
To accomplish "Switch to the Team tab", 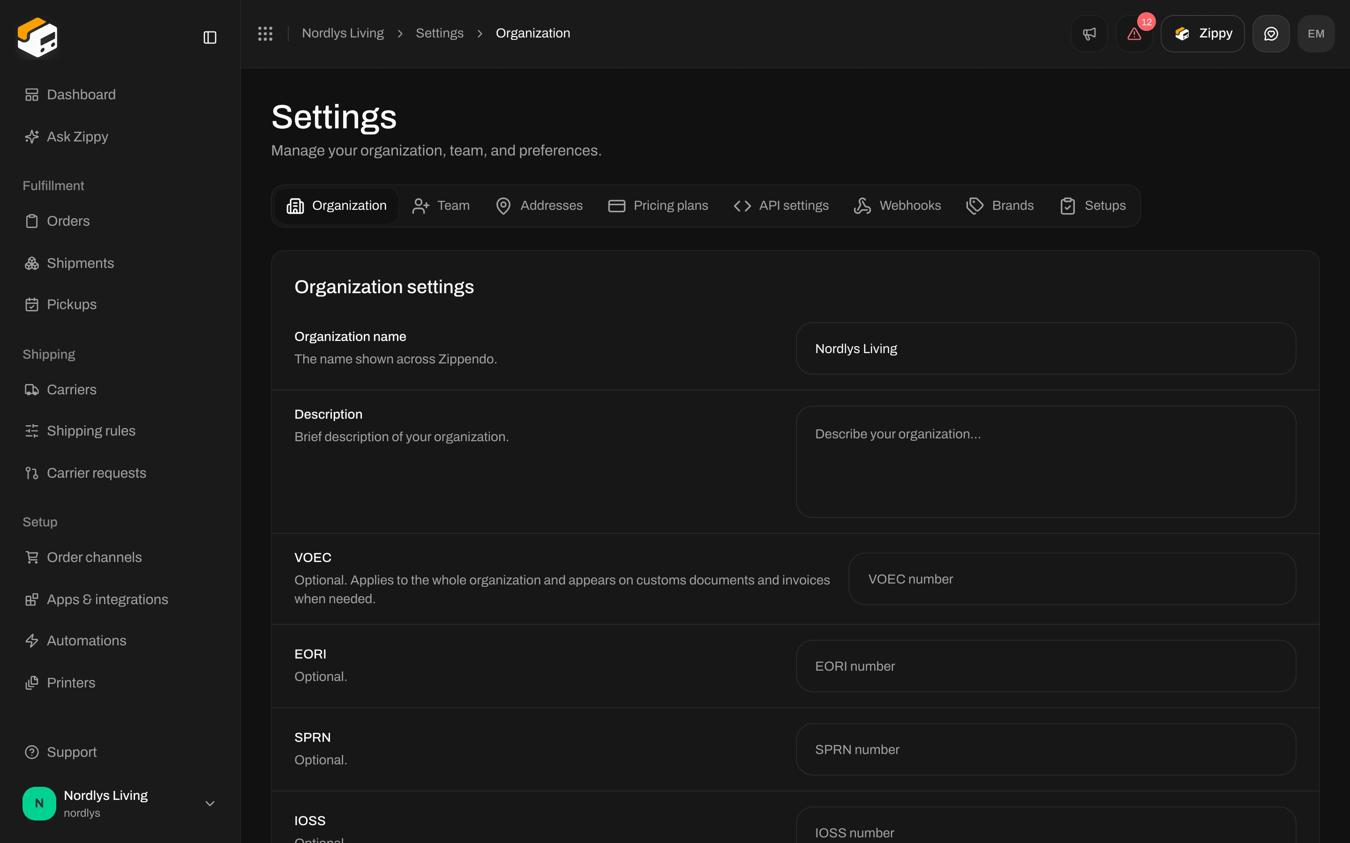I will point(441,206).
